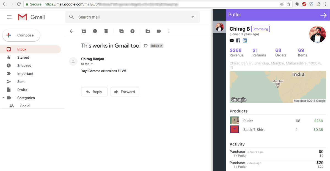Screen dimensions: 330x171
Task: Click the Forward button
Action: tap(125, 92)
